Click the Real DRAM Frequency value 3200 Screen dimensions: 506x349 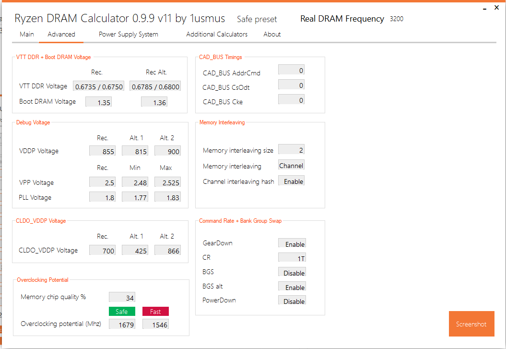pyautogui.click(x=397, y=19)
